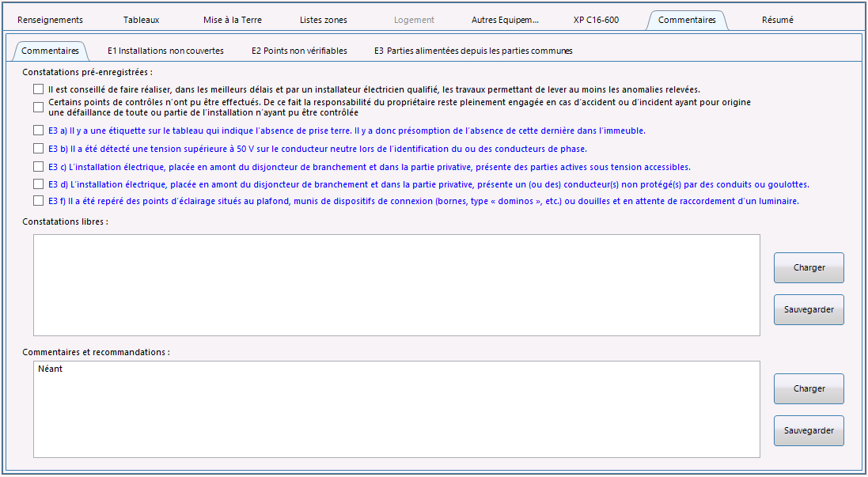Check E3 b) tension supérieure à 50 V
The width and height of the screenshot is (868, 477).
[x=39, y=149]
